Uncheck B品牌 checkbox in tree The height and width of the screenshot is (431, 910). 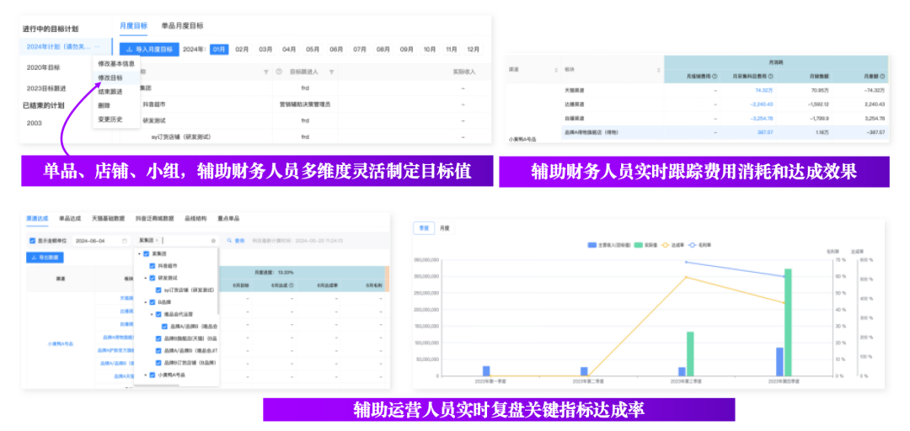[152, 302]
